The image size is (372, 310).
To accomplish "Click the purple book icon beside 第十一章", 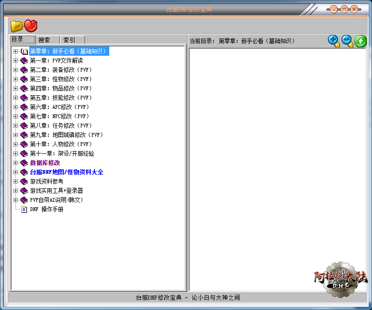I will [x=24, y=154].
